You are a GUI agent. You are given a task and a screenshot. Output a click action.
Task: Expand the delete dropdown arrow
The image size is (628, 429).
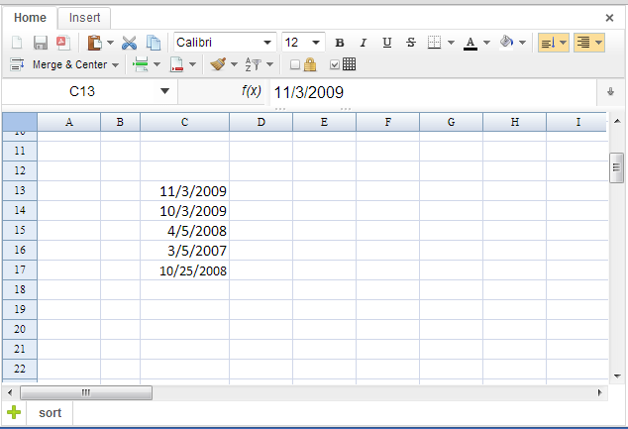click(x=192, y=64)
